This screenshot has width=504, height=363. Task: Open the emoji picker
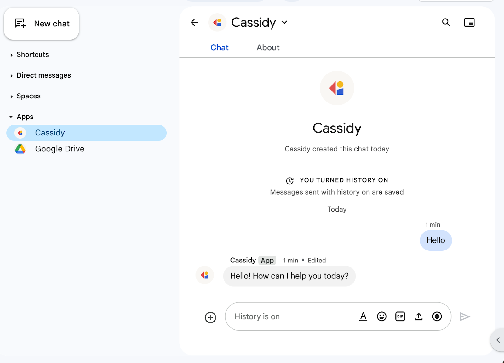(x=381, y=316)
